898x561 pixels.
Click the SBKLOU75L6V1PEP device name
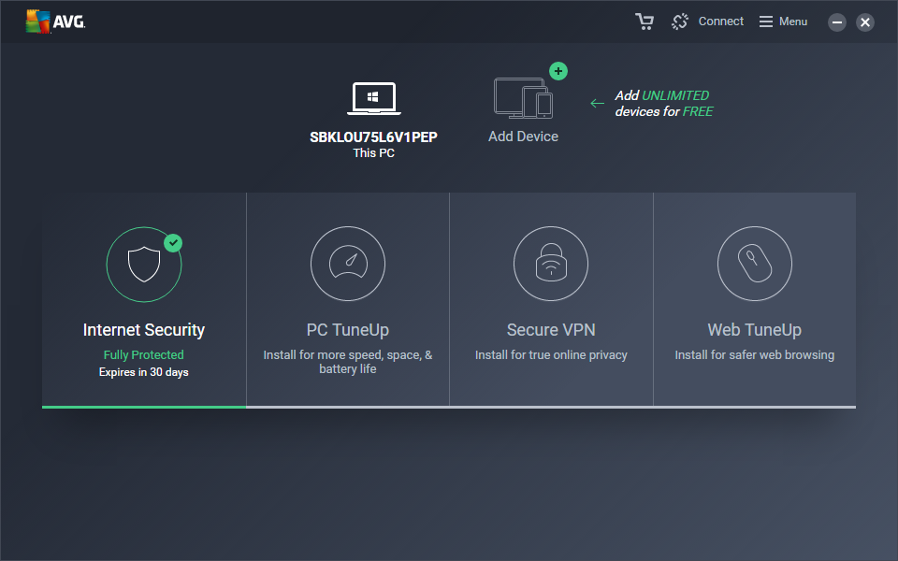tap(373, 137)
